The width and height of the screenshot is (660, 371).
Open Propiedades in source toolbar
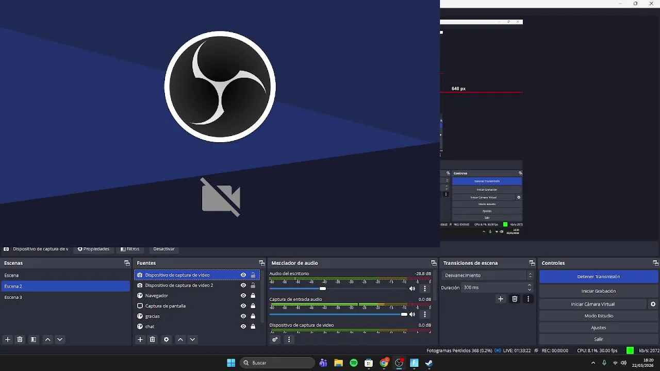tap(93, 249)
